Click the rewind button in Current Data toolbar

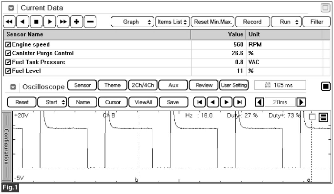coord(9,22)
